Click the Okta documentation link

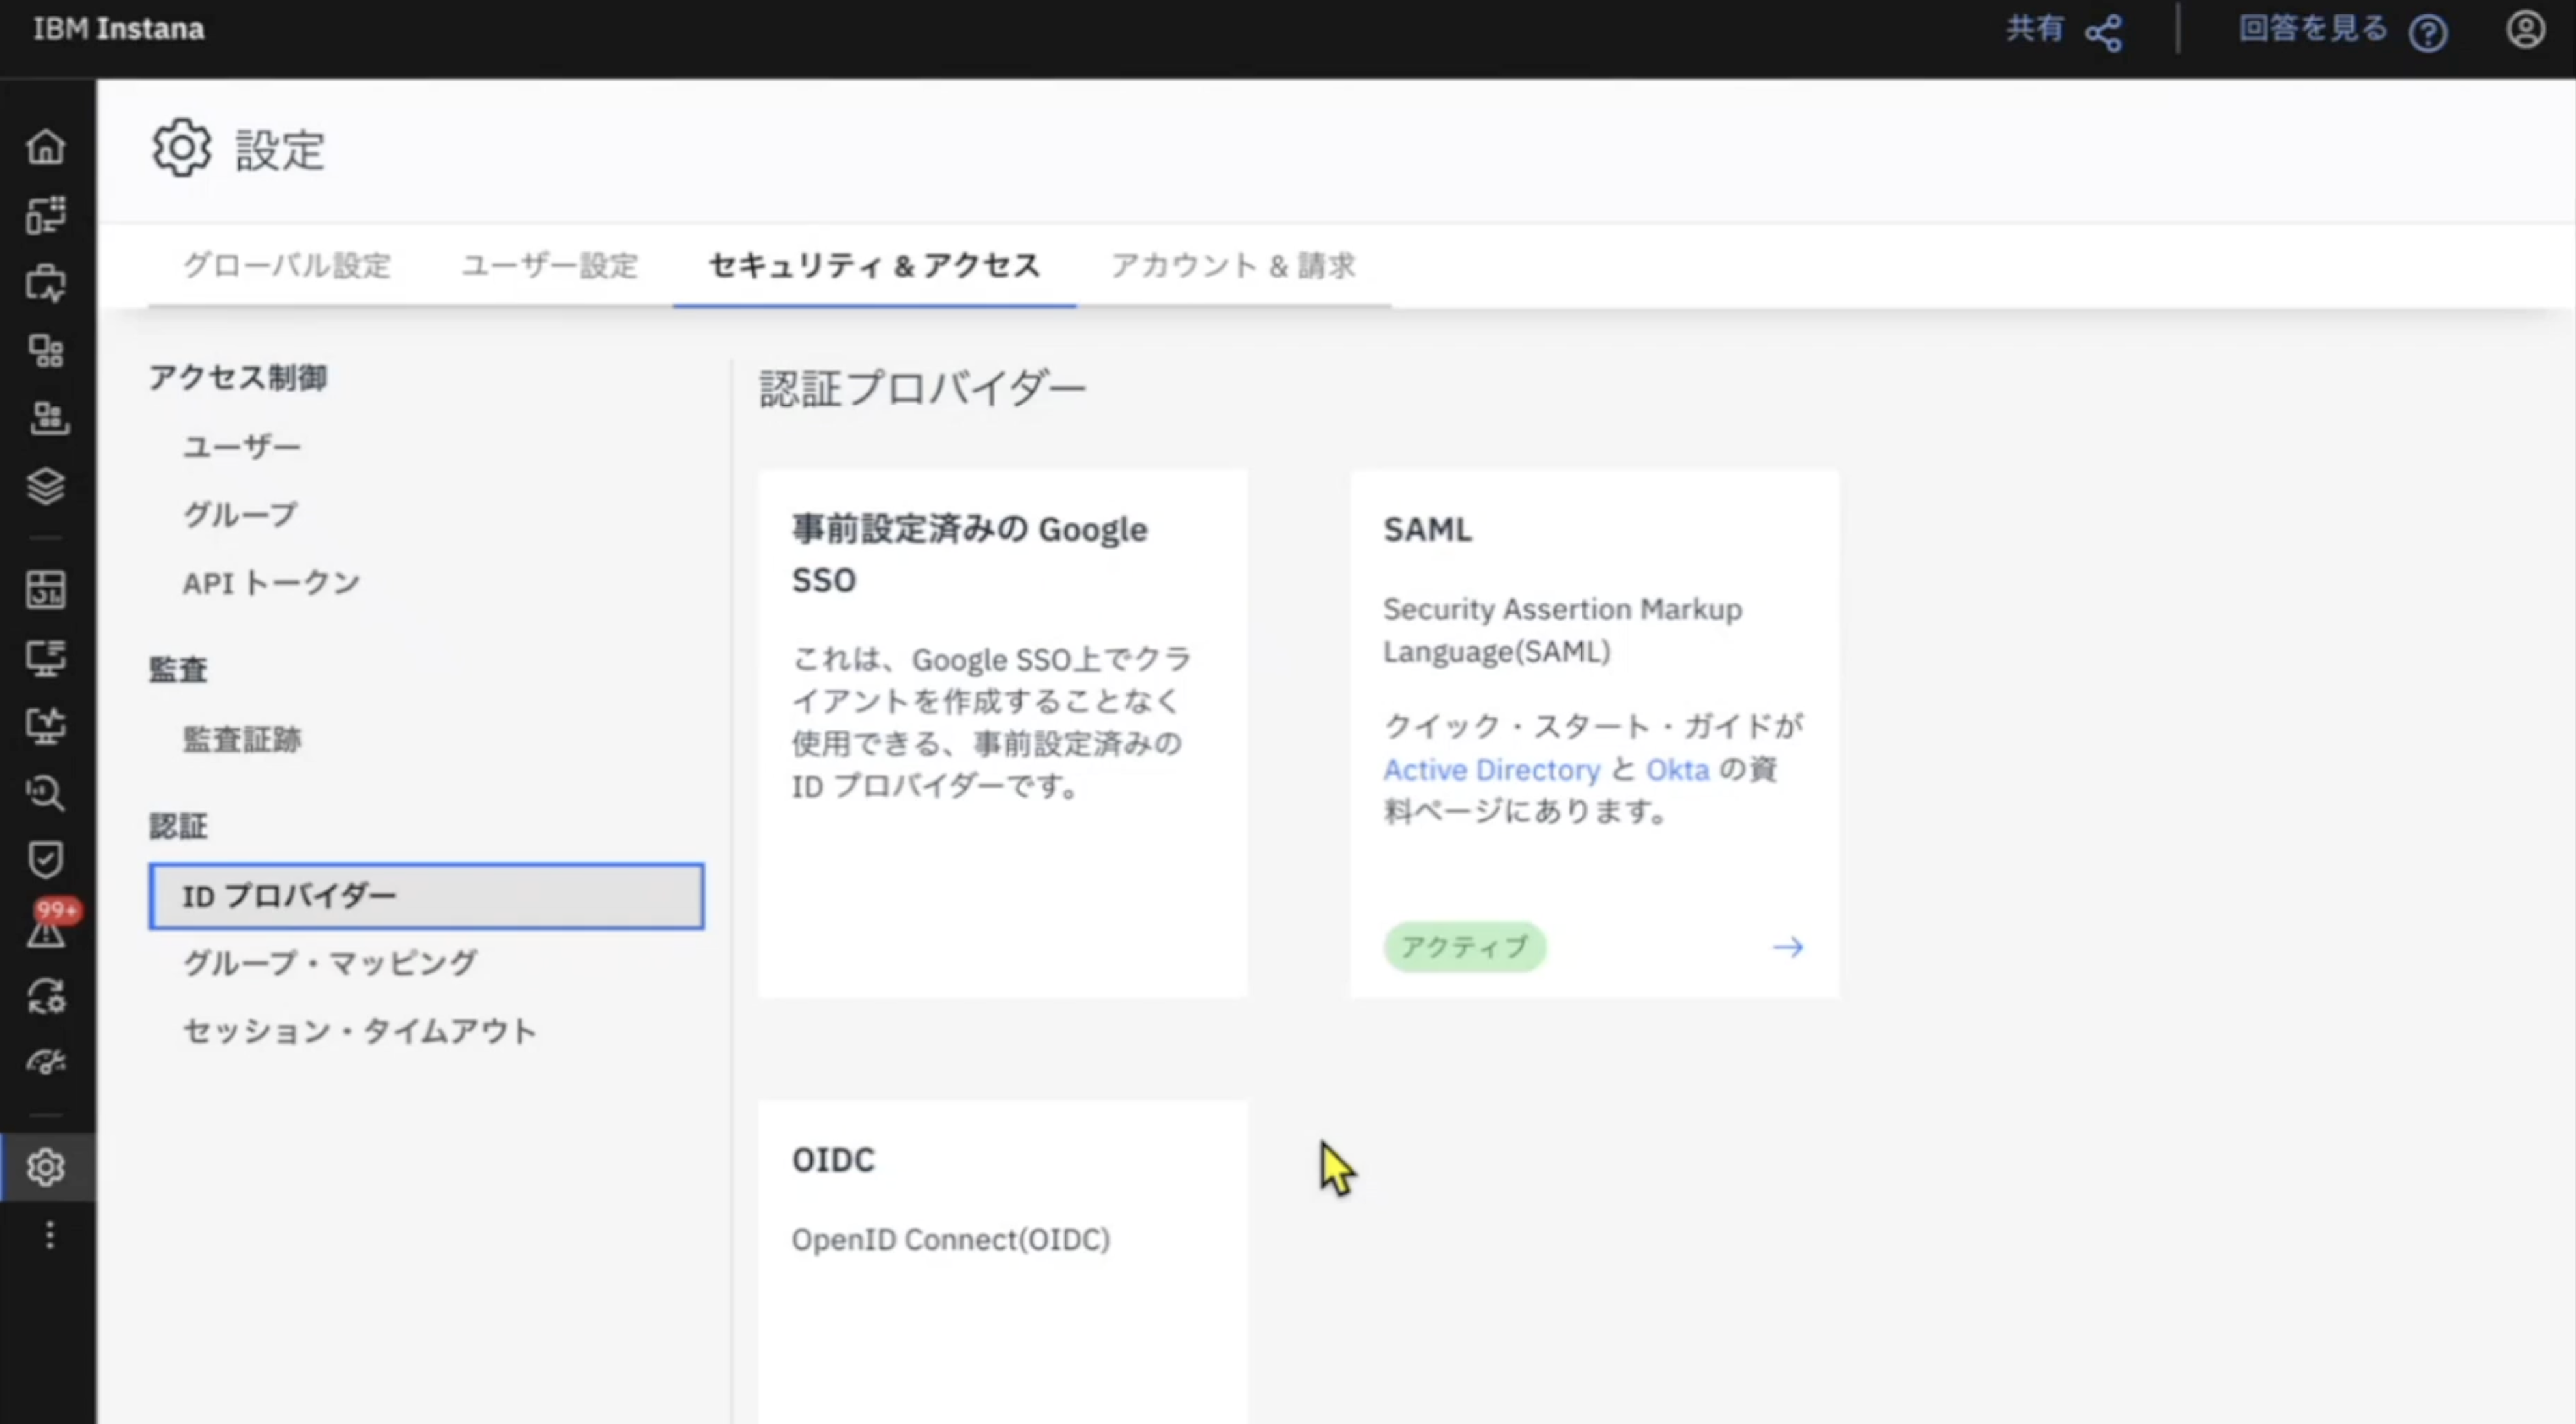[1677, 770]
